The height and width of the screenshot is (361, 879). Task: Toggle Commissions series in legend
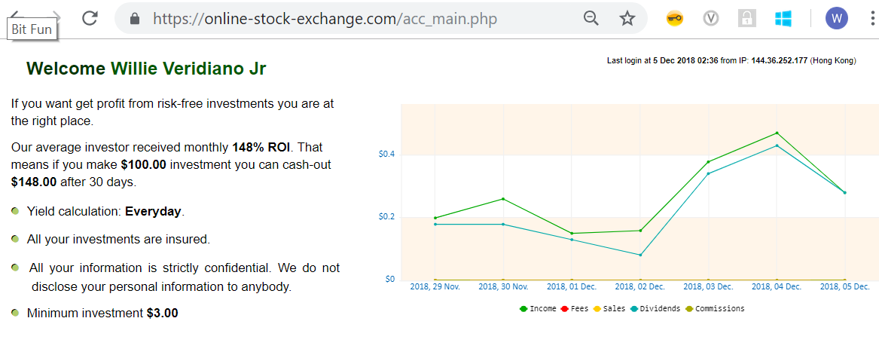(x=716, y=309)
